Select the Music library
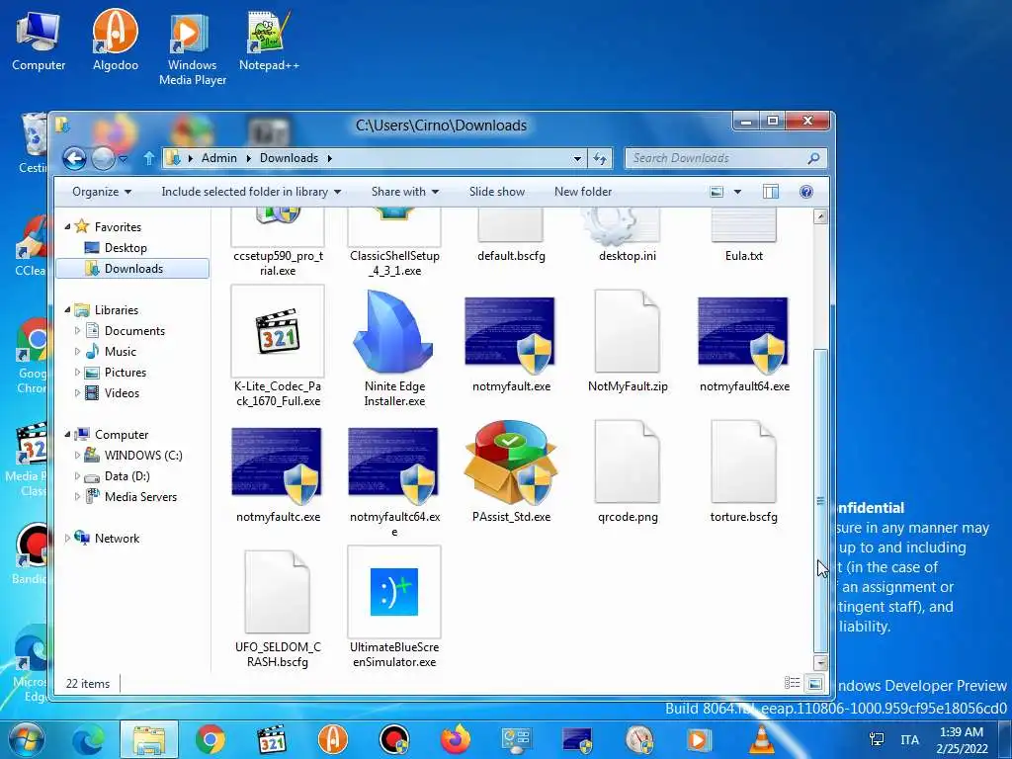Screen dimensions: 1012x759 (120, 352)
